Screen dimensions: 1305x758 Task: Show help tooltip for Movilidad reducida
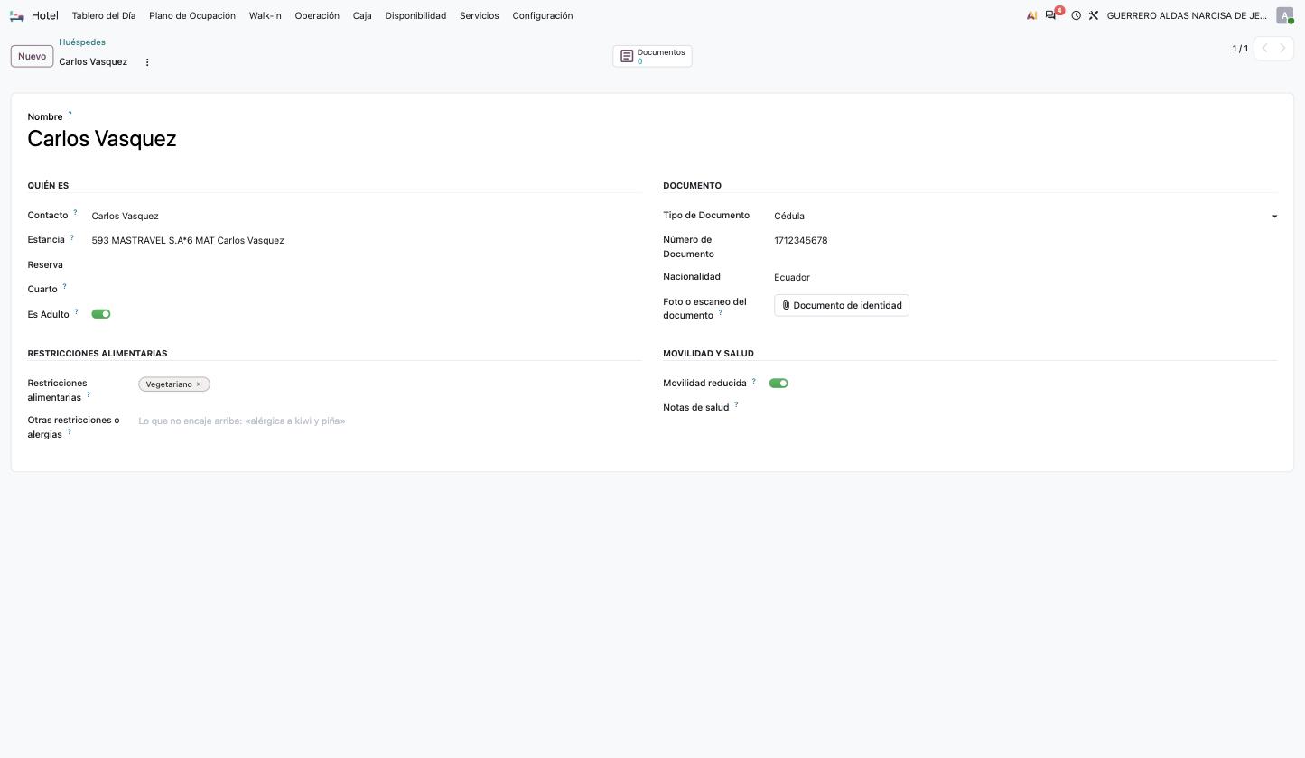point(753,381)
